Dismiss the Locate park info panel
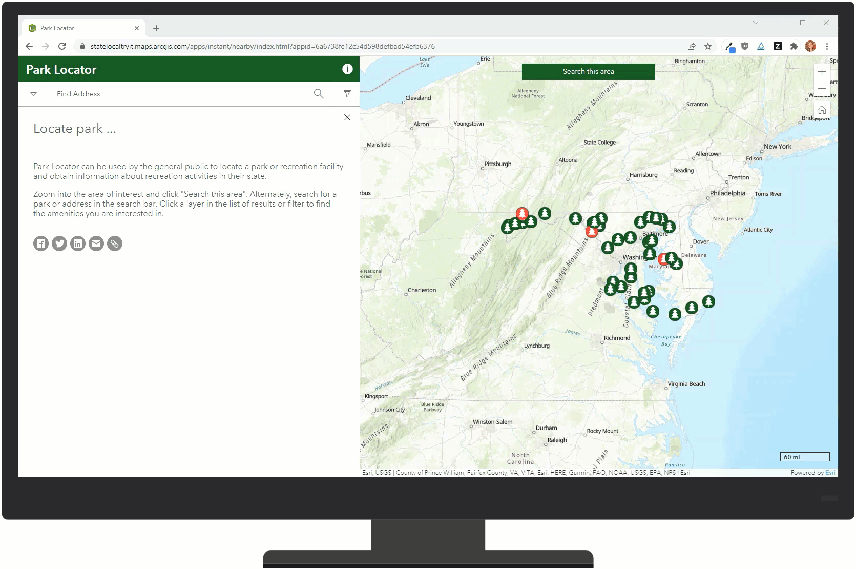The image size is (856, 569). pos(347,117)
